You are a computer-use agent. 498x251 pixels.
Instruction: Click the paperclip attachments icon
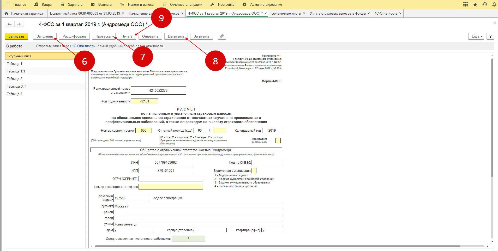click(222, 36)
